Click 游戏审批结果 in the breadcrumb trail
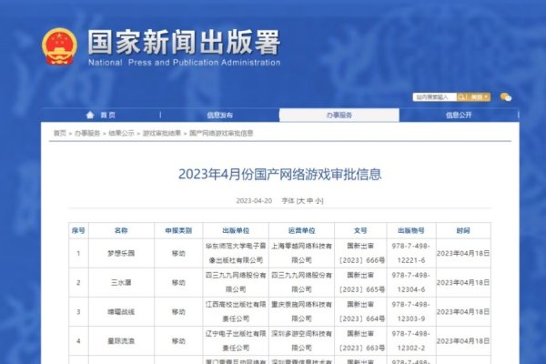546x364 pixels. [162, 133]
